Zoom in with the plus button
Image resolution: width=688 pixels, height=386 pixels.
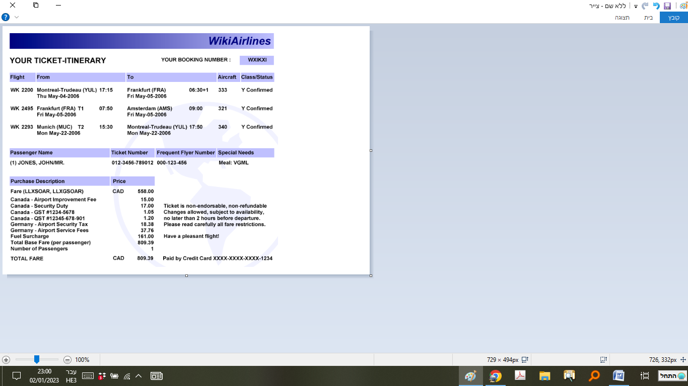[x=6, y=360]
